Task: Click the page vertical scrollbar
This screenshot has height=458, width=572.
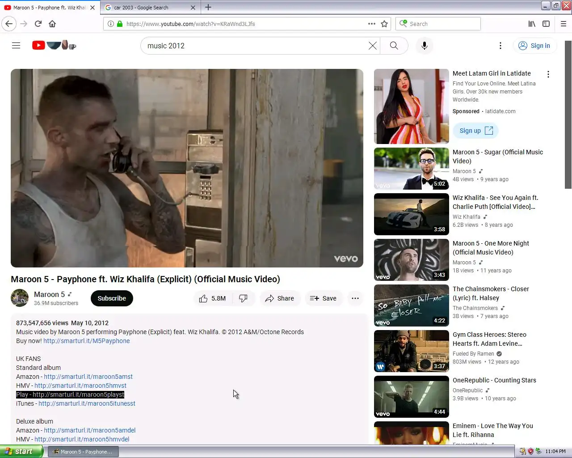Action: tap(568, 114)
